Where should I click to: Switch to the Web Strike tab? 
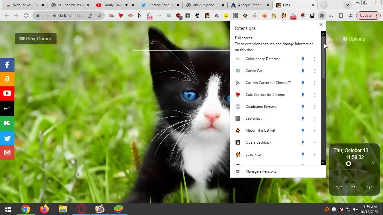point(23,5)
